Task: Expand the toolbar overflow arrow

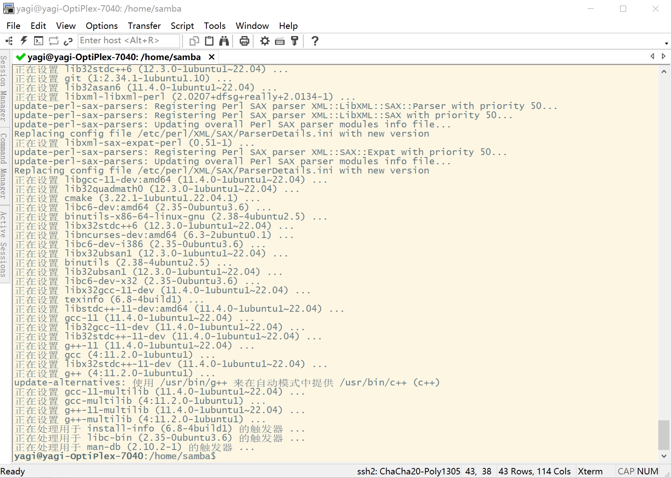Action: tap(666, 43)
